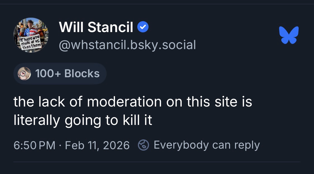Open the Will Stancil display name

96,27
